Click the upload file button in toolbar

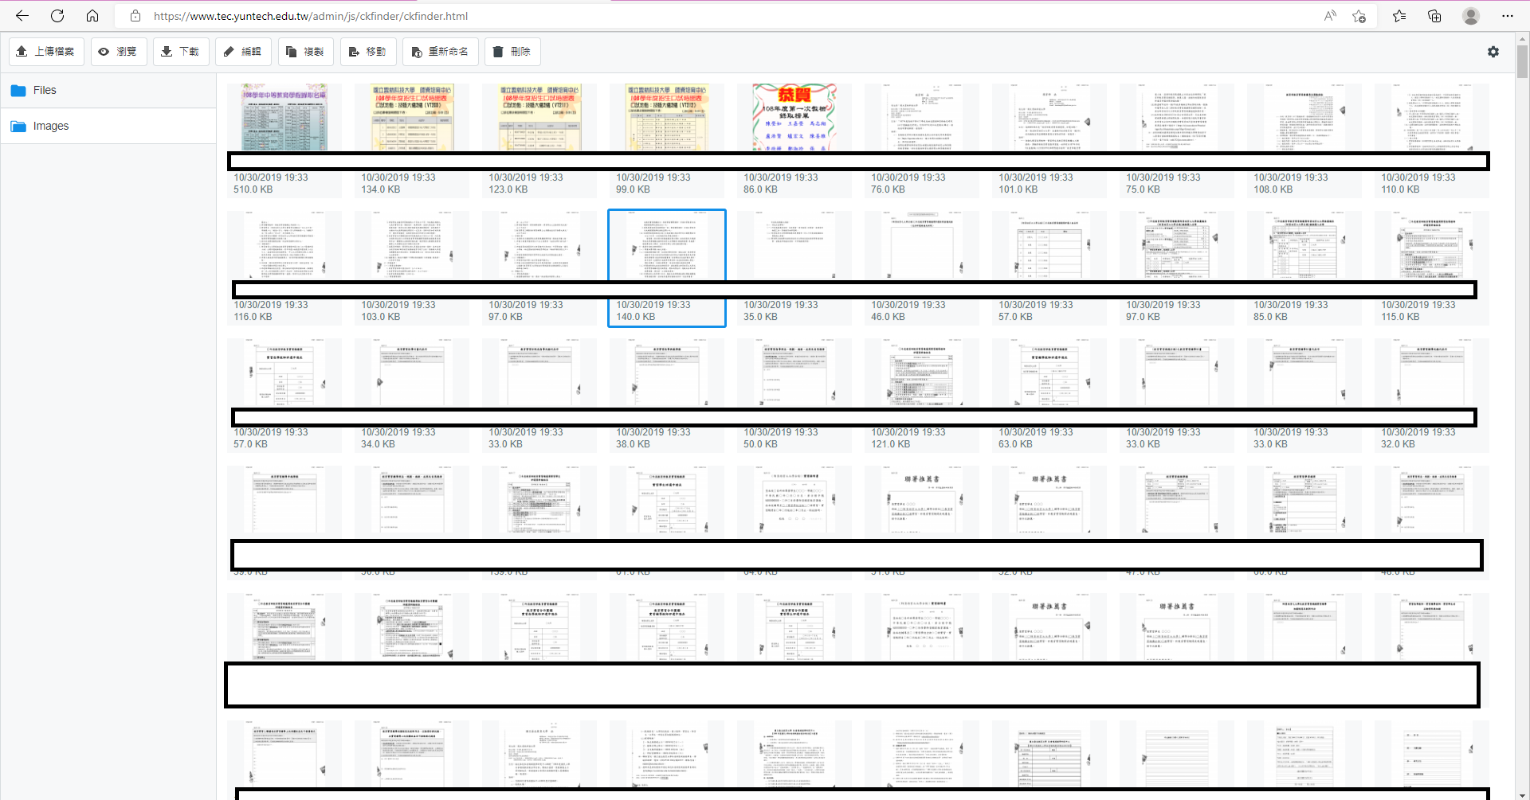click(x=46, y=52)
